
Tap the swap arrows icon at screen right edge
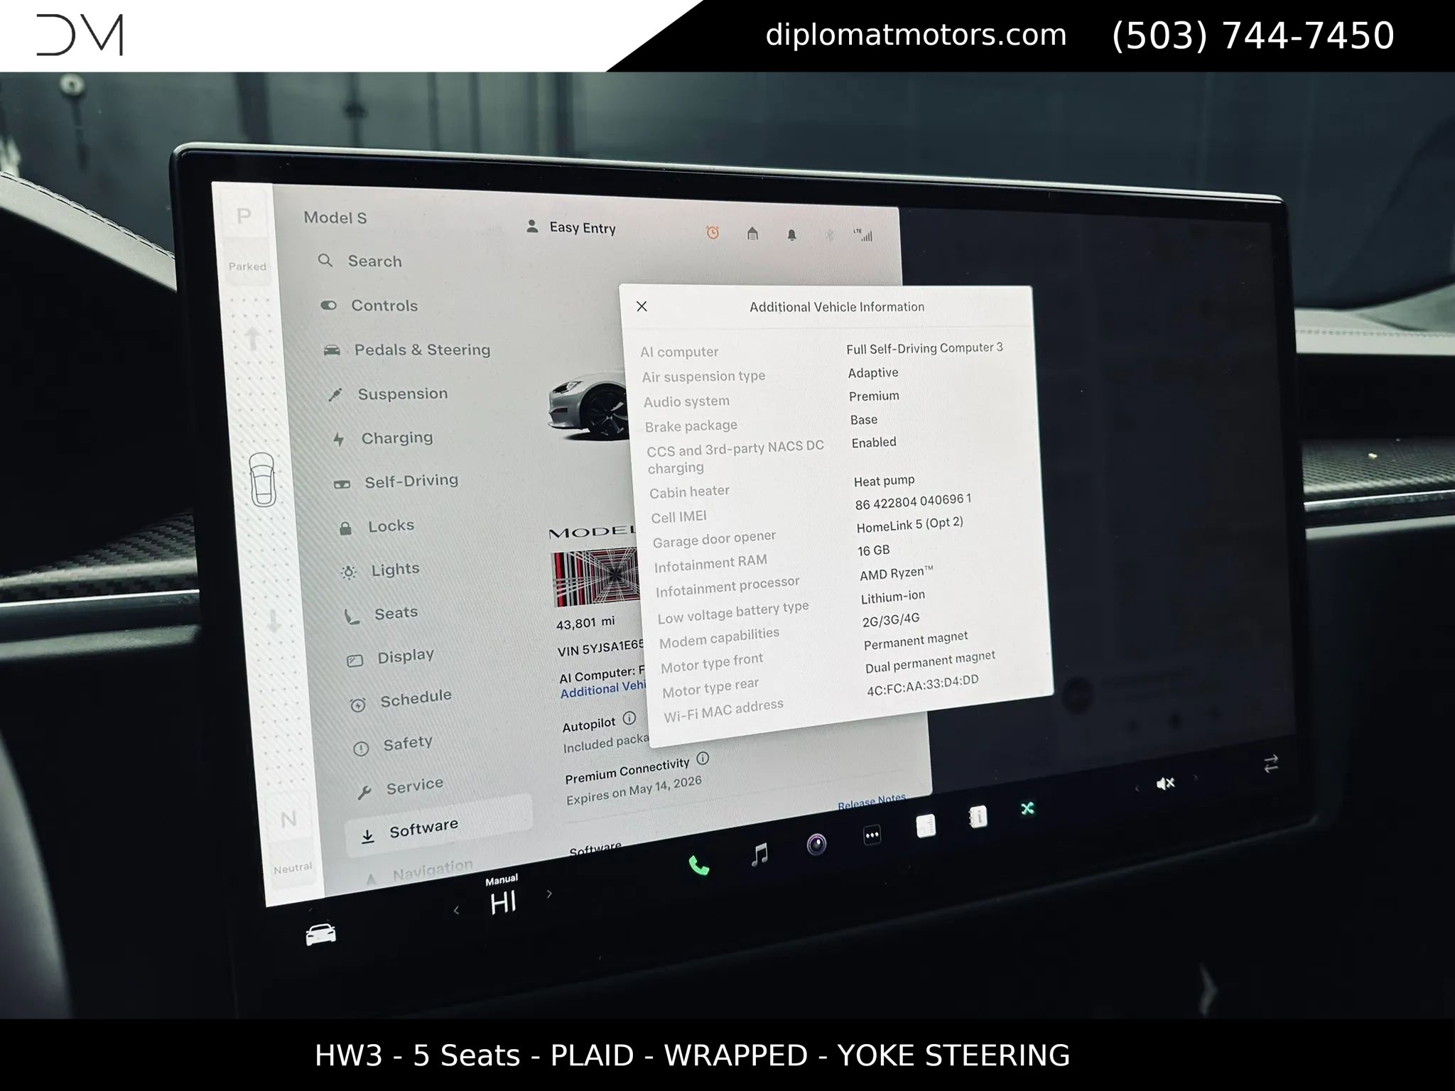coord(1271,764)
